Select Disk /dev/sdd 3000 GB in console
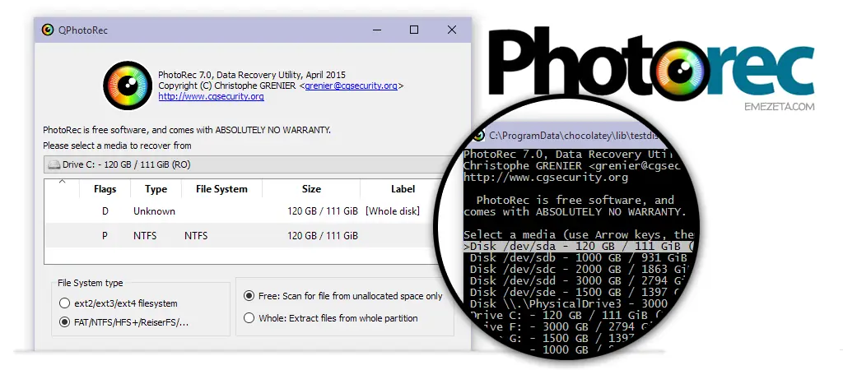843x370 pixels. pyautogui.click(x=579, y=280)
